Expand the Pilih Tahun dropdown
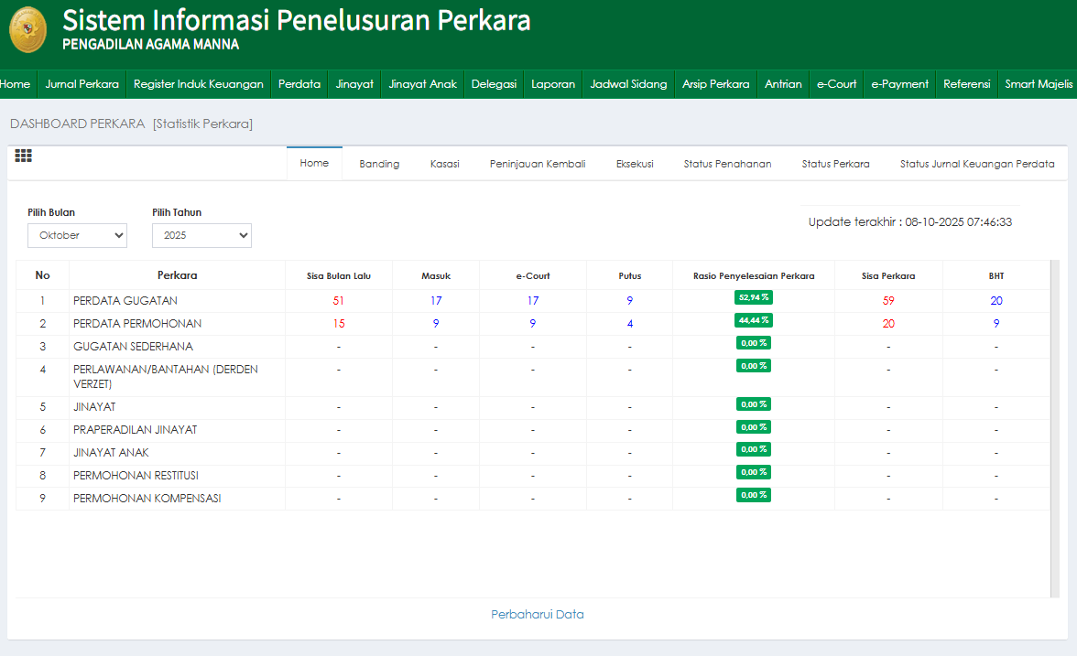The width and height of the screenshot is (1077, 656). 201,235
